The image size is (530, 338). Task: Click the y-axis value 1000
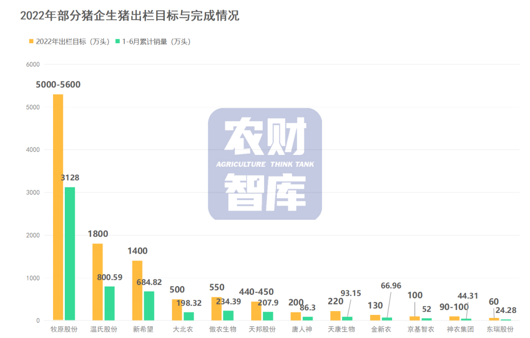[33, 278]
